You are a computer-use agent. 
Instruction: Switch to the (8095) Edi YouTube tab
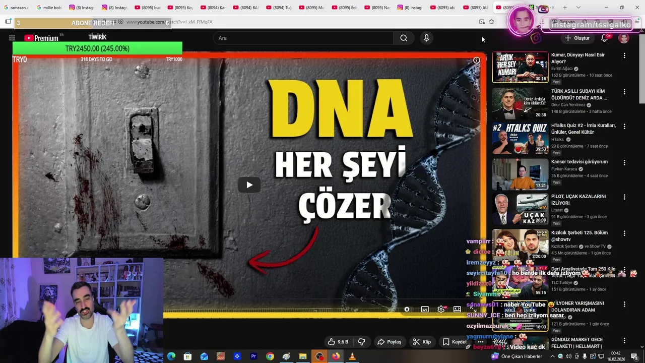pyautogui.click(x=344, y=8)
